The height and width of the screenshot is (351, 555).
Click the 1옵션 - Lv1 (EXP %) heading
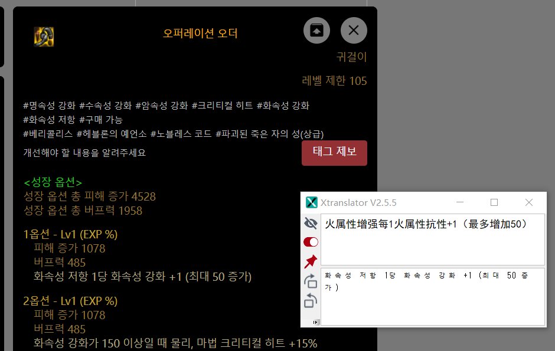click(70, 234)
